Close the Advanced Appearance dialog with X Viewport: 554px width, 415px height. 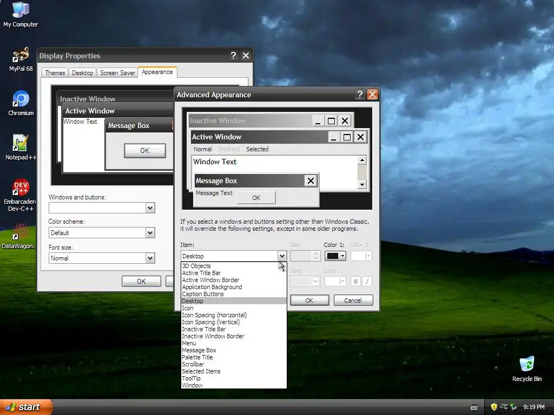372,94
